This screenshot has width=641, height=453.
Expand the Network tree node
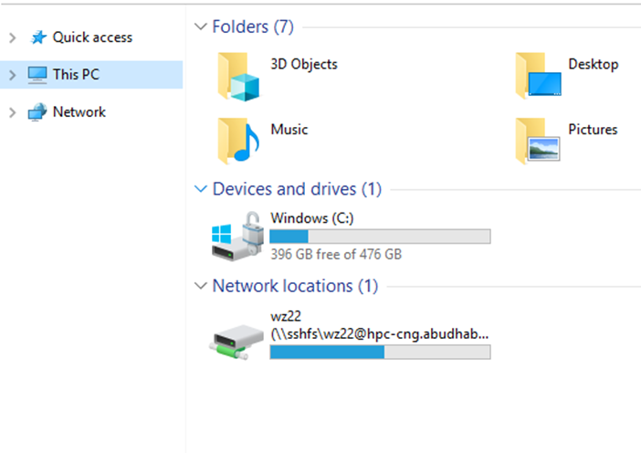click(12, 112)
